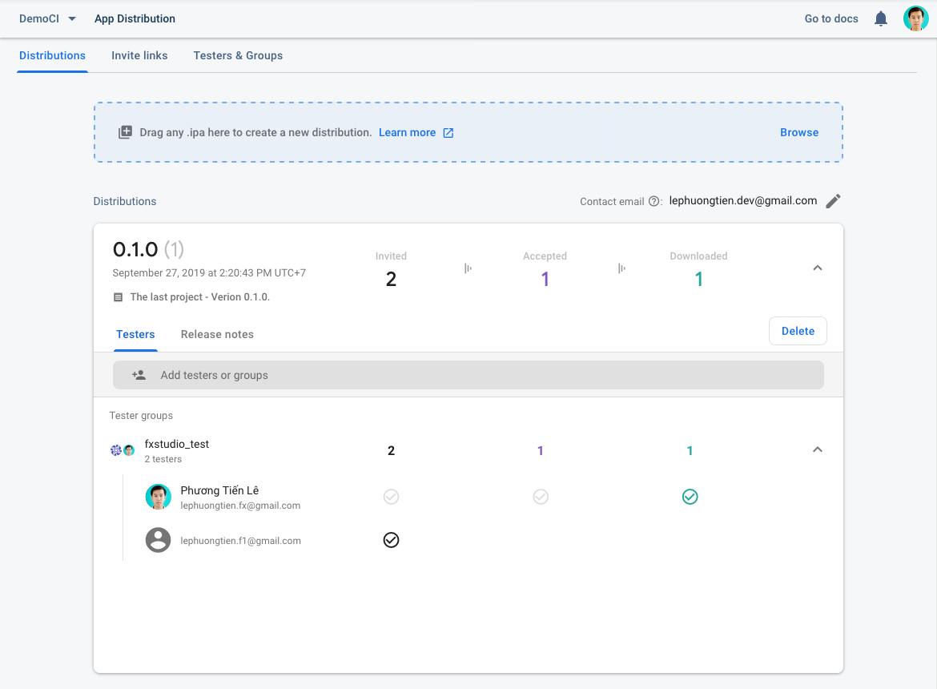Click lephuongtien.f1 invited checkmark
The image size is (937, 689).
(x=391, y=540)
